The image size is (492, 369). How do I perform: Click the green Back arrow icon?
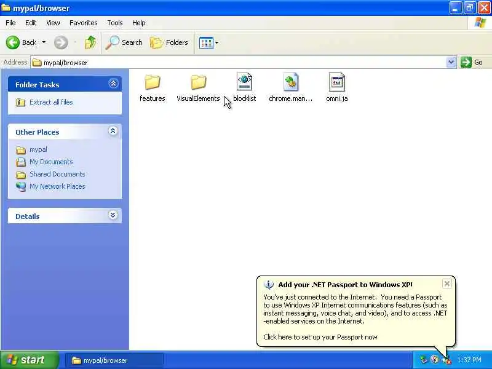tap(13, 42)
